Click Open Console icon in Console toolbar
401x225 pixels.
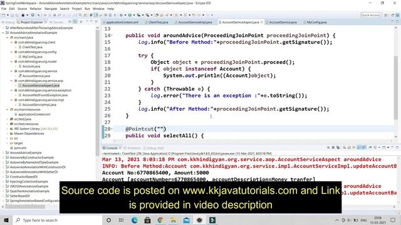click(x=384, y=147)
